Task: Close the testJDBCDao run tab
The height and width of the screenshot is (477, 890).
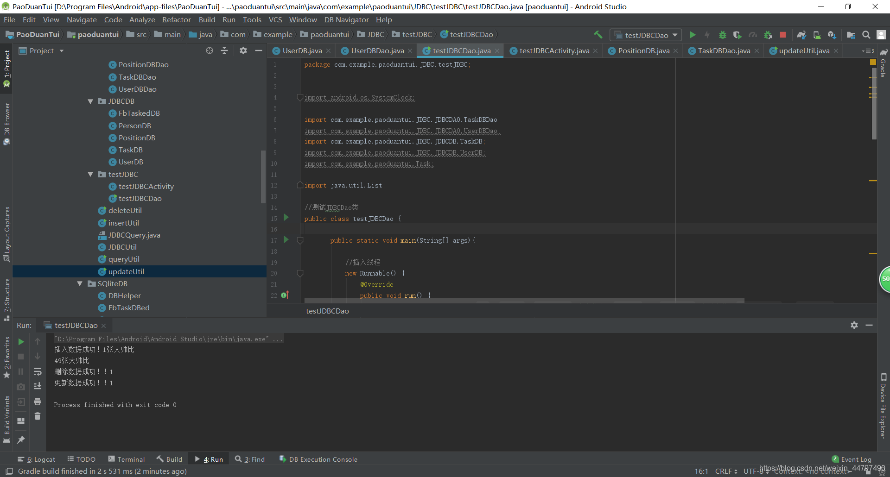Action: click(103, 326)
